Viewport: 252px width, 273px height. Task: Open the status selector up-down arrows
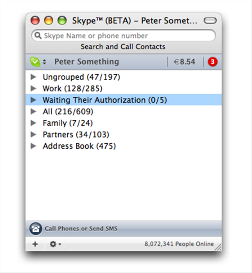click(x=45, y=62)
